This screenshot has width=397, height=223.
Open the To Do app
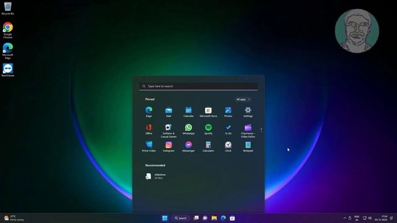[x=228, y=129]
